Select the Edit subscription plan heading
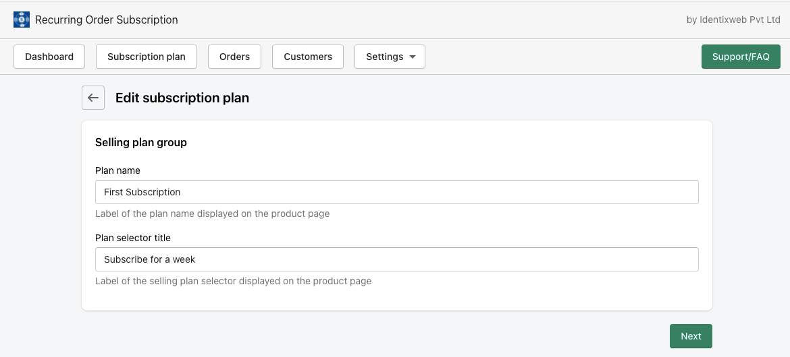 pos(182,98)
